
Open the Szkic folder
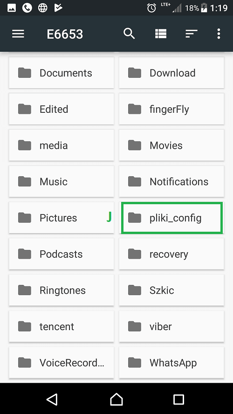pos(171,290)
